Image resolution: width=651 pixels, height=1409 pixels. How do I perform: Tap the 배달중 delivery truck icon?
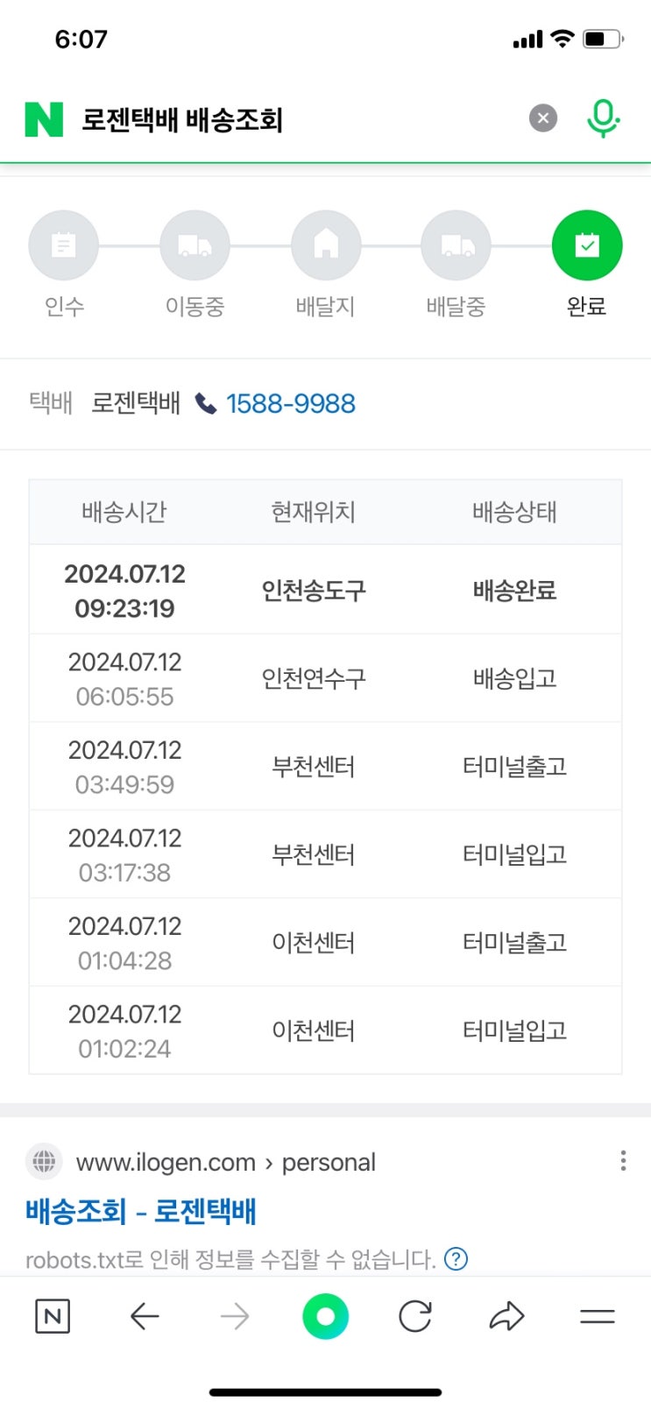tap(456, 246)
